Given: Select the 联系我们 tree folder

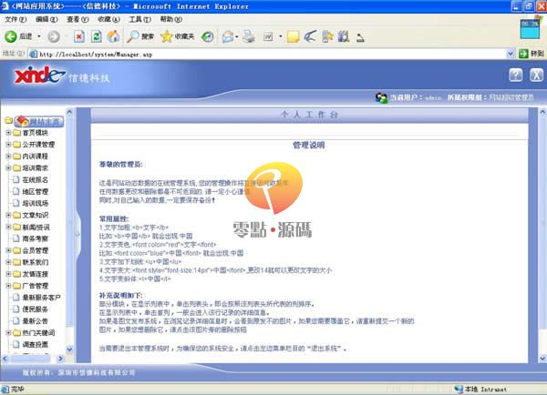Looking at the screenshot, I should tap(35, 262).
